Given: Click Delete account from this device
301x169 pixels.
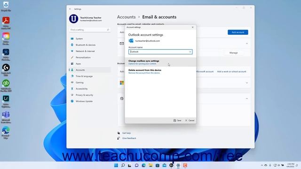Looking at the screenshot, I should click(160, 71).
